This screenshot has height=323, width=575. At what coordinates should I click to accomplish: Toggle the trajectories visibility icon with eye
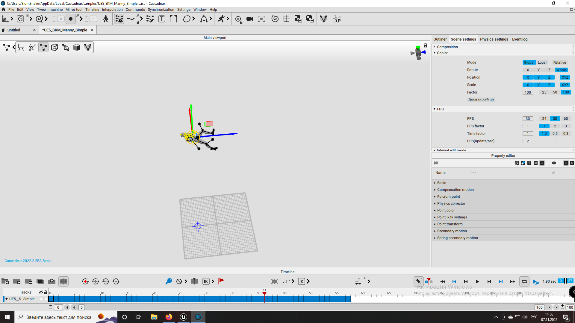(119, 19)
